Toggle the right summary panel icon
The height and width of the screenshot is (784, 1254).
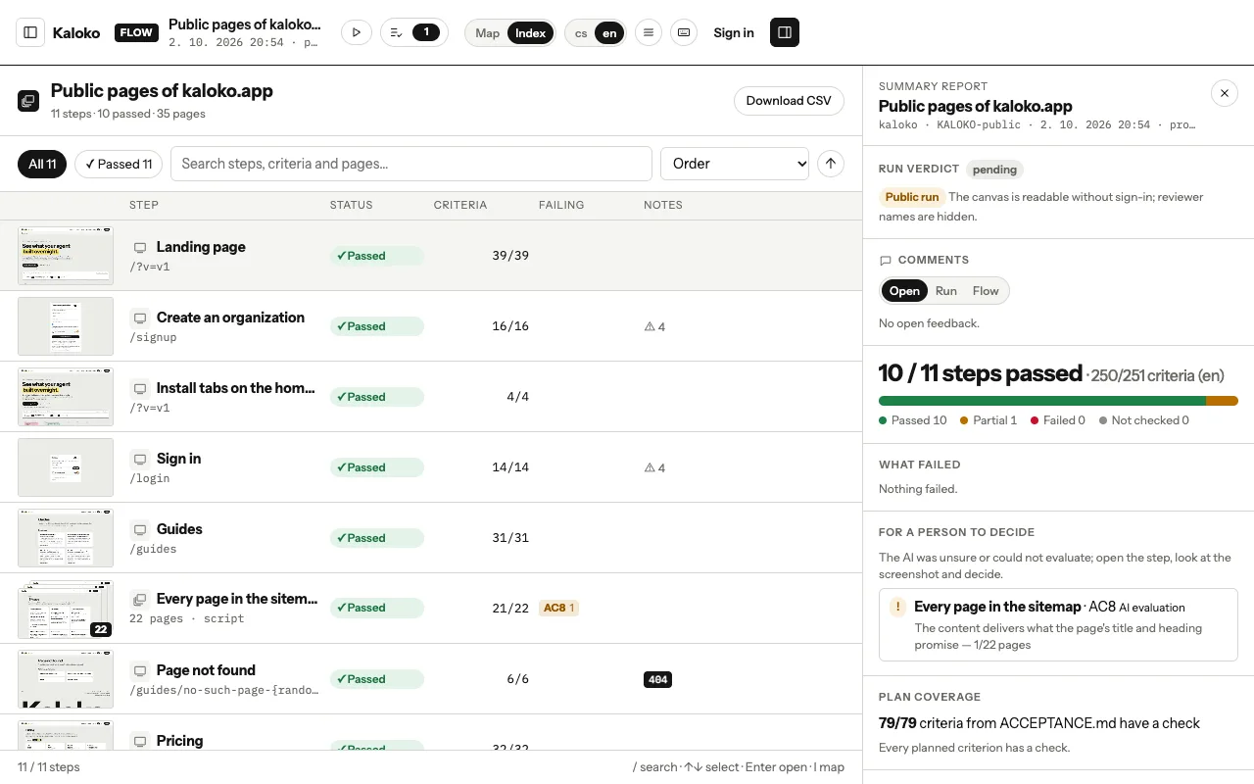(785, 32)
